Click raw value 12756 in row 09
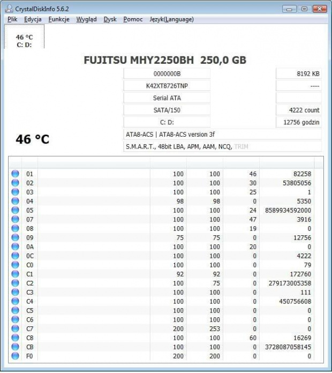Viewport: 332px width, 373px height. (x=302, y=237)
